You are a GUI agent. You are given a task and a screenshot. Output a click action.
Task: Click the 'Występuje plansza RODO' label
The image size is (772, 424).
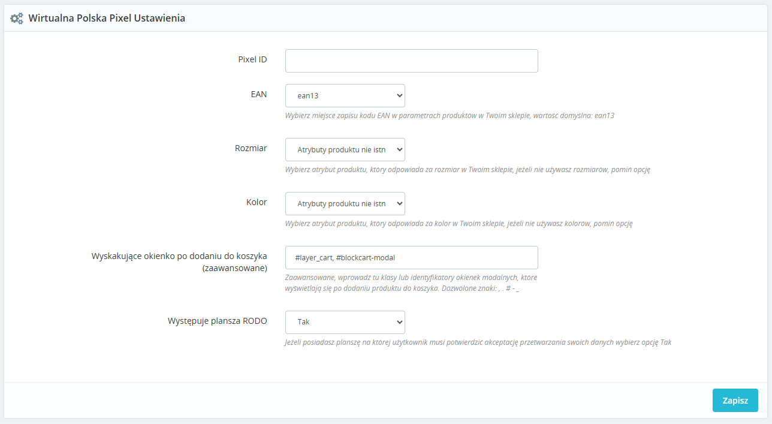(x=218, y=321)
